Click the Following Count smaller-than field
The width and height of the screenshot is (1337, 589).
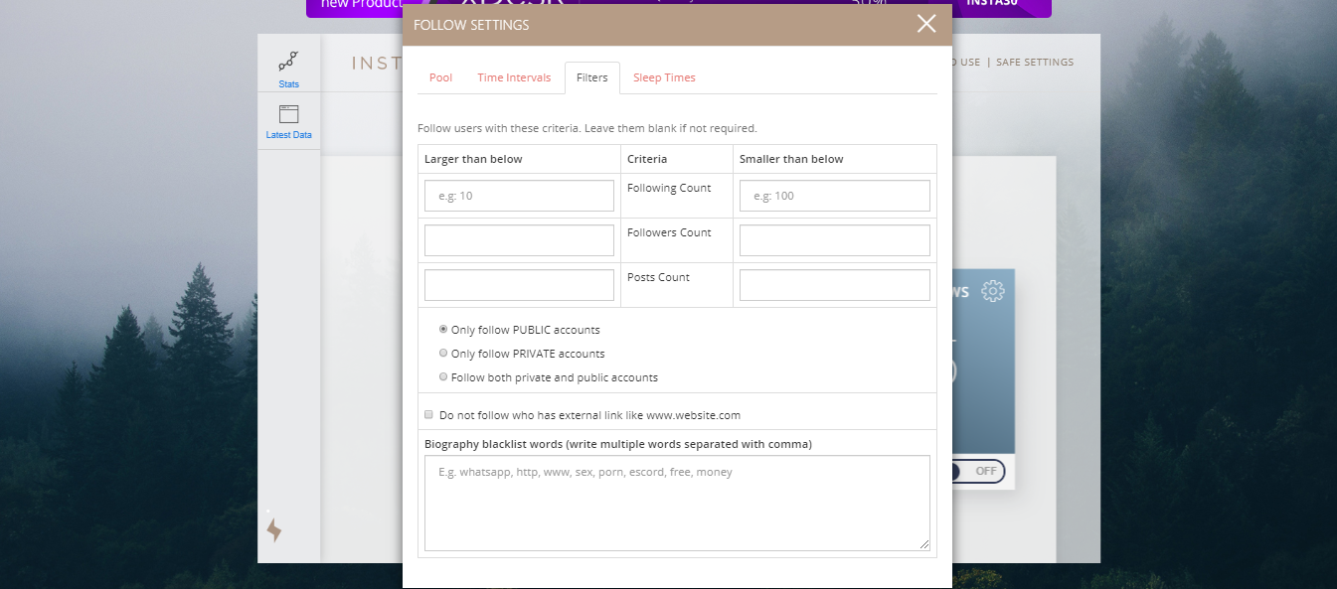tap(834, 195)
